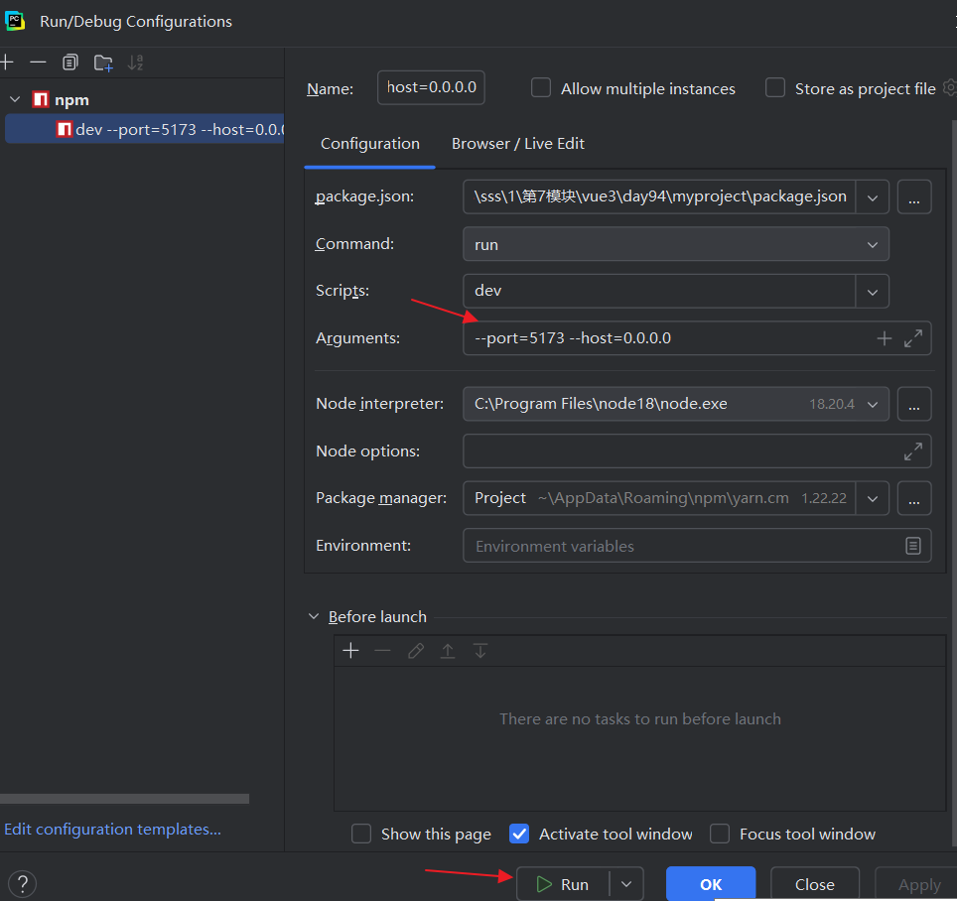Expand the Node options field
Viewport: 957px width, 901px height.
[x=913, y=451]
